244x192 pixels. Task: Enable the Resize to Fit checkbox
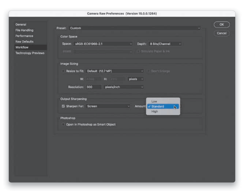coord(63,71)
